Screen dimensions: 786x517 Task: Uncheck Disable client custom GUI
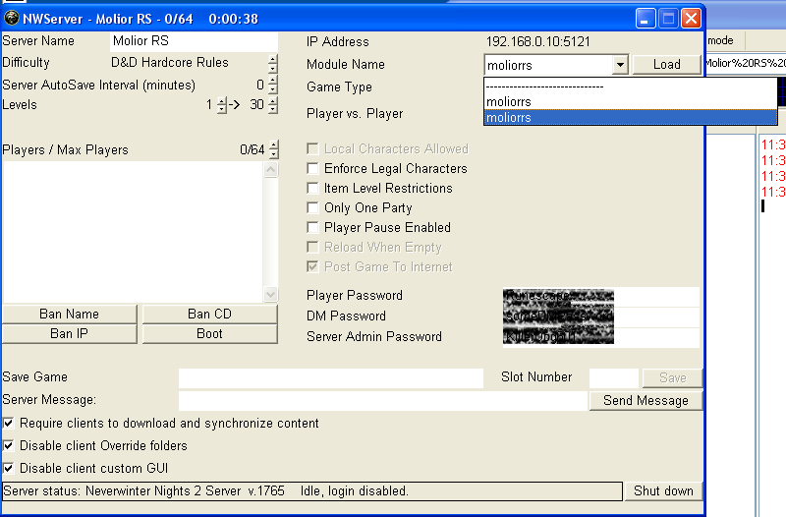pyautogui.click(x=9, y=468)
